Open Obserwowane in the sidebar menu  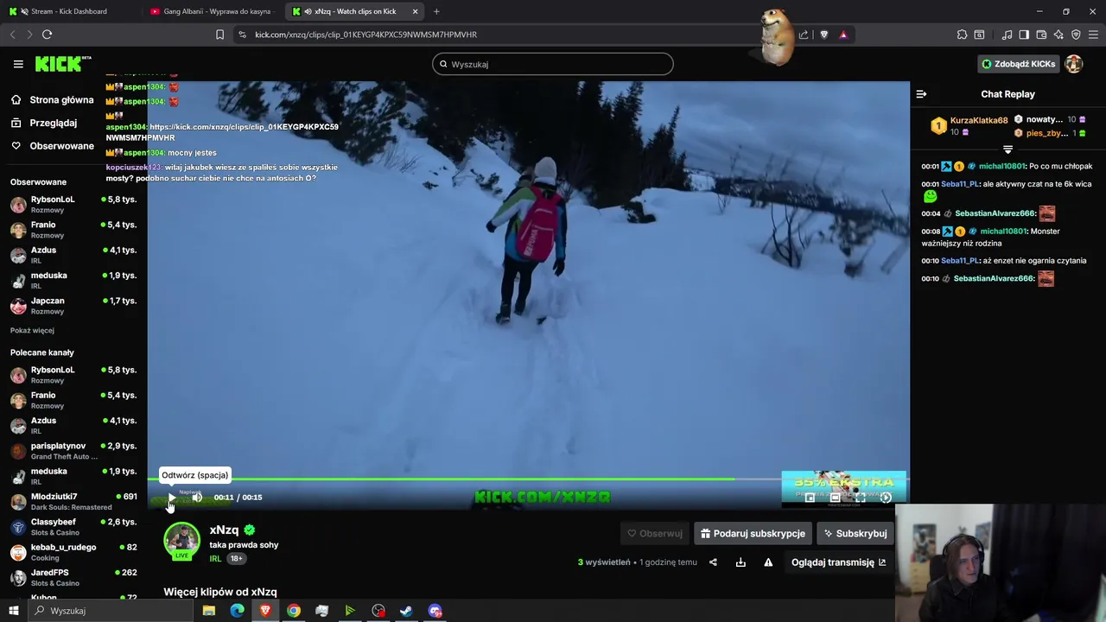point(53,146)
